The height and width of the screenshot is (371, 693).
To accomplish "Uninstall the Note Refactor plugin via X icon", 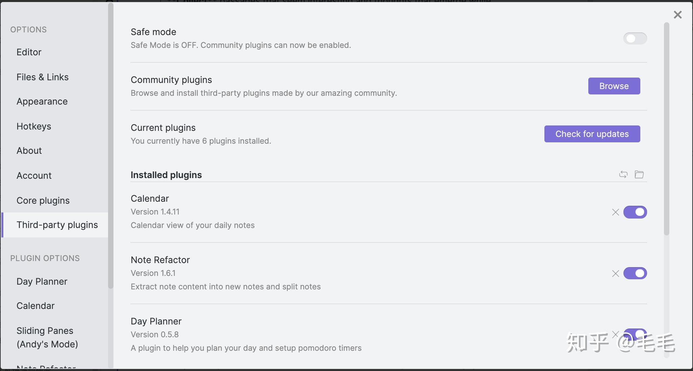I will click(615, 274).
